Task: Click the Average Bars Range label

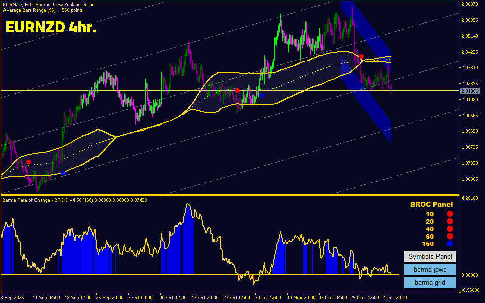Action: click(x=43, y=10)
